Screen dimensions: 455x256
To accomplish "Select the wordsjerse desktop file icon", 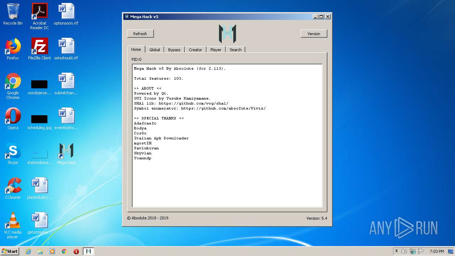I will click(x=39, y=87).
